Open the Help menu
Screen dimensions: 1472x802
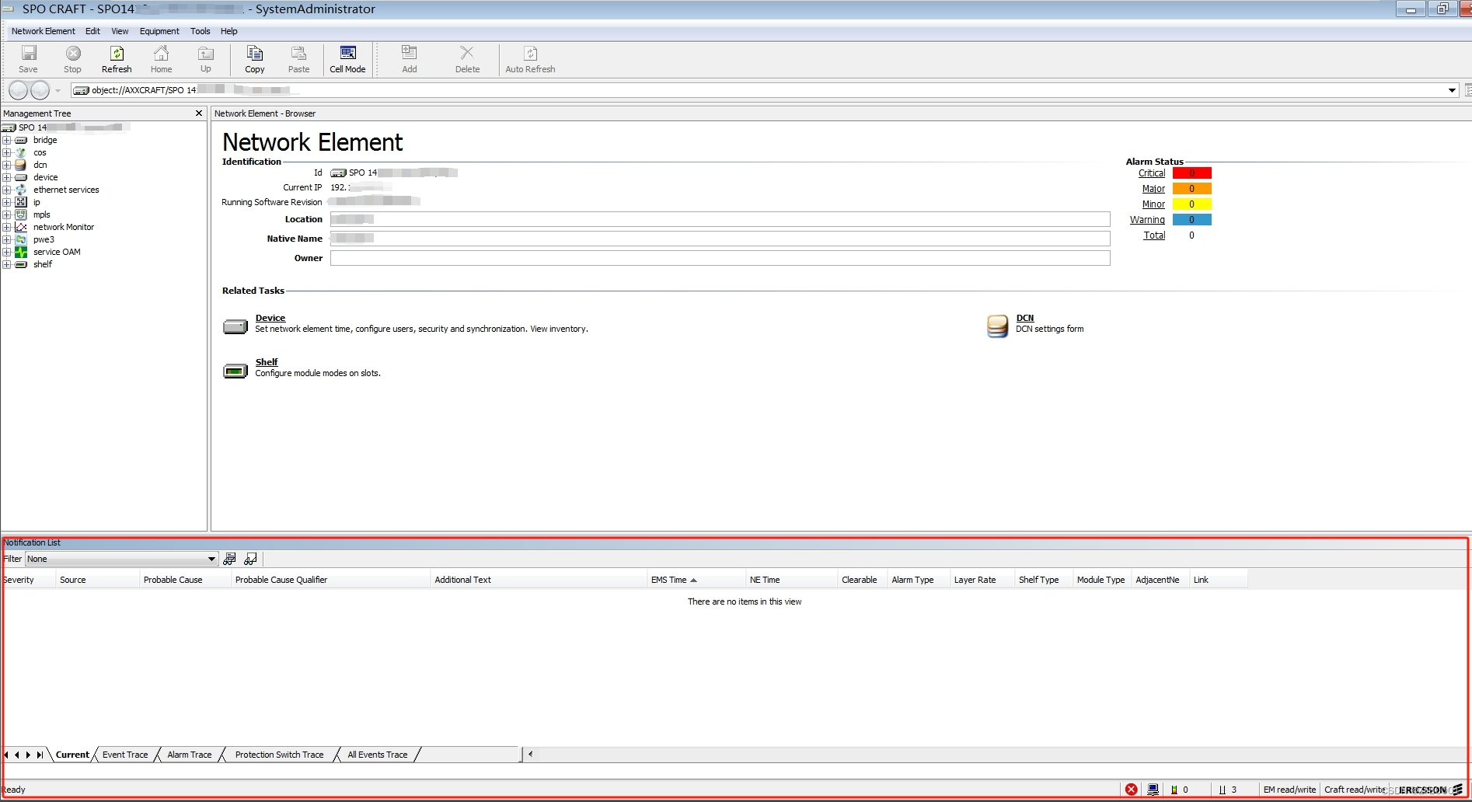228,31
